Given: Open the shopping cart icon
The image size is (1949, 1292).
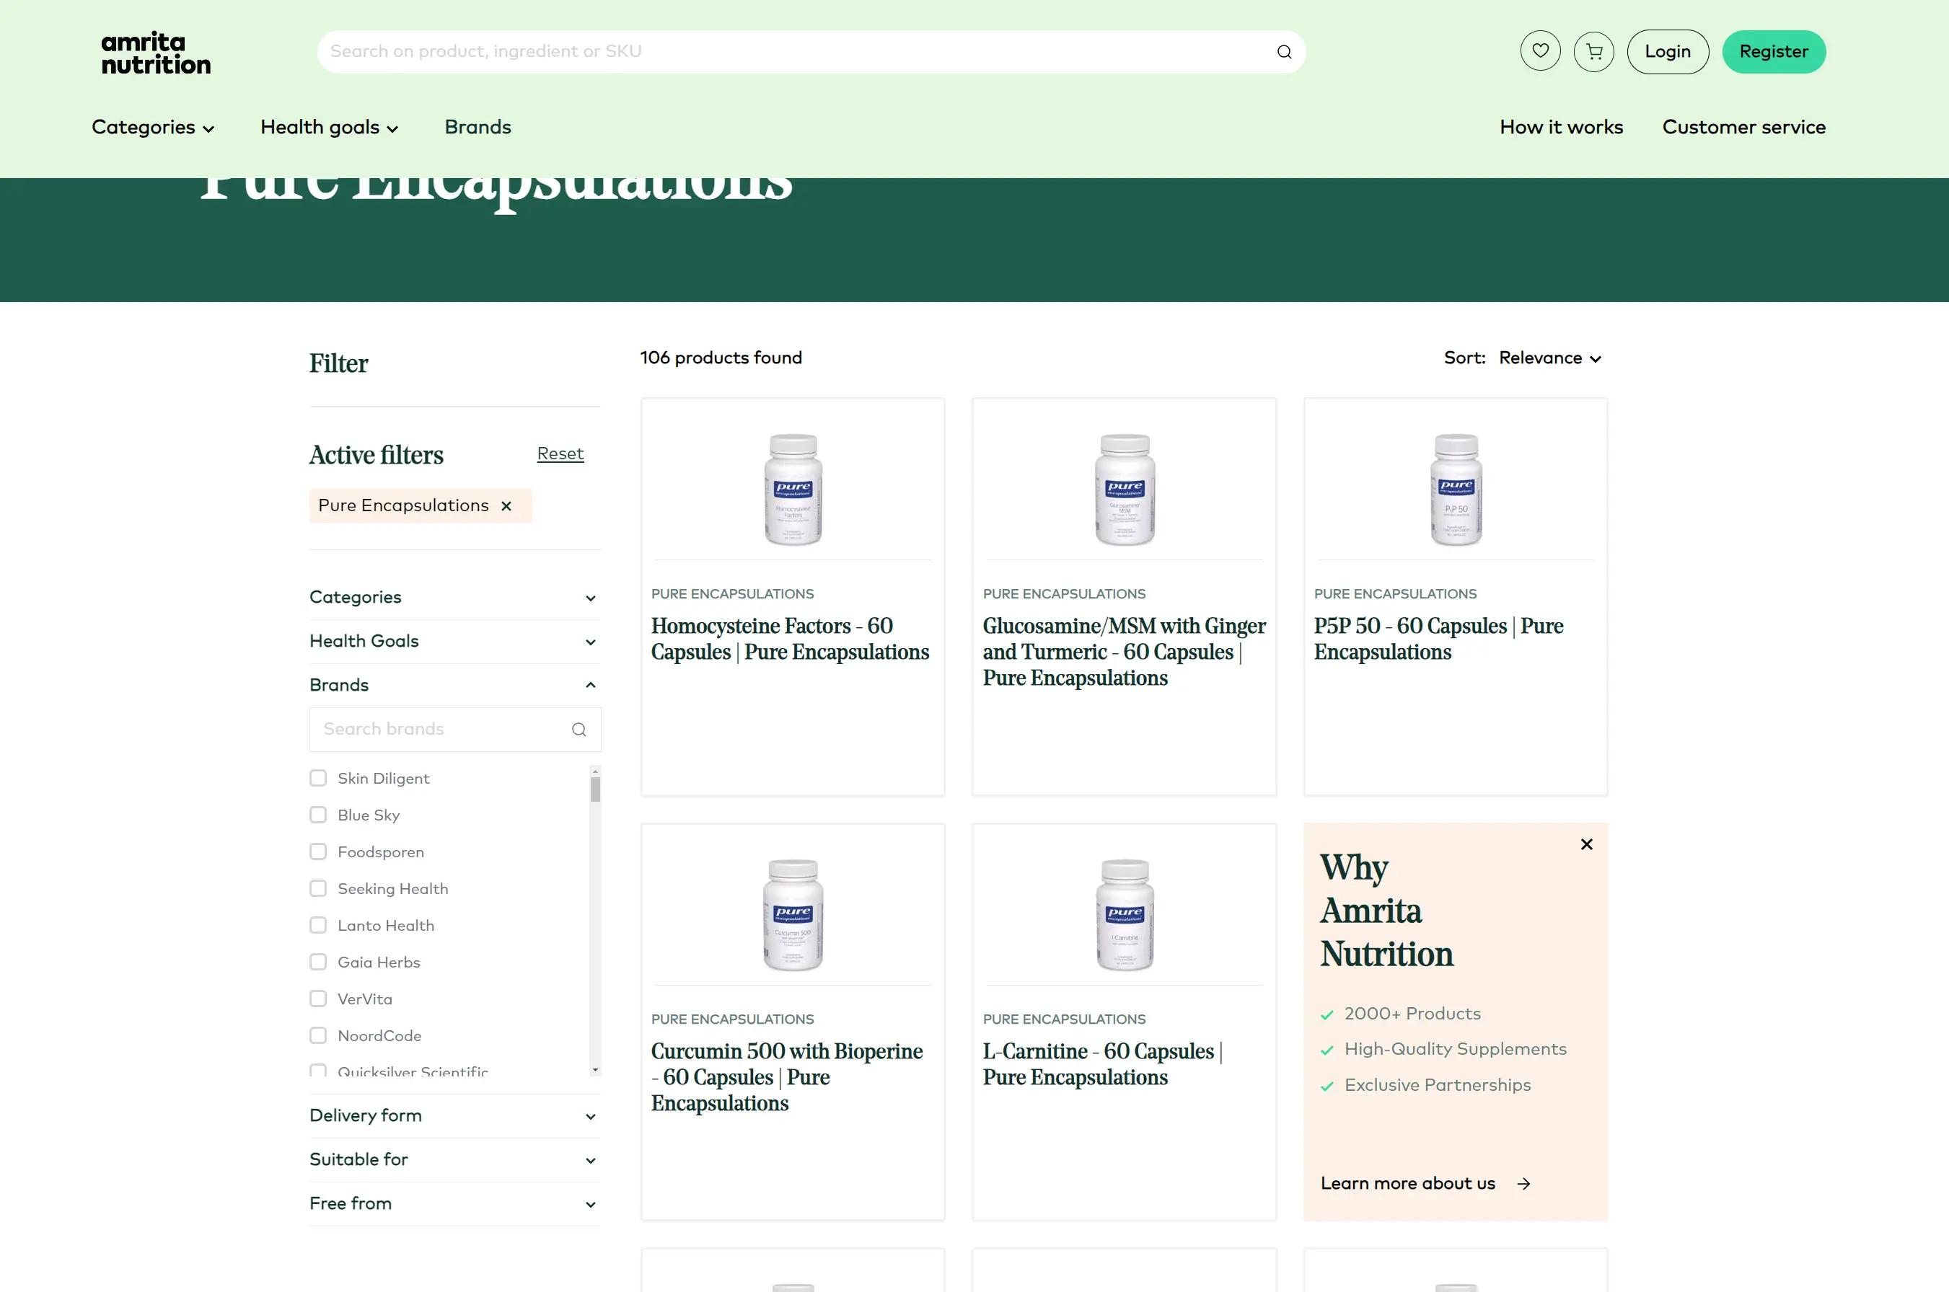Looking at the screenshot, I should 1594,51.
